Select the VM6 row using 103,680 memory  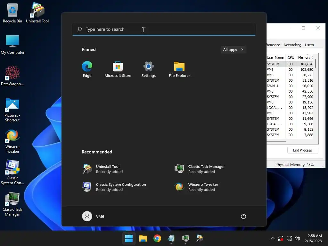(290, 70)
